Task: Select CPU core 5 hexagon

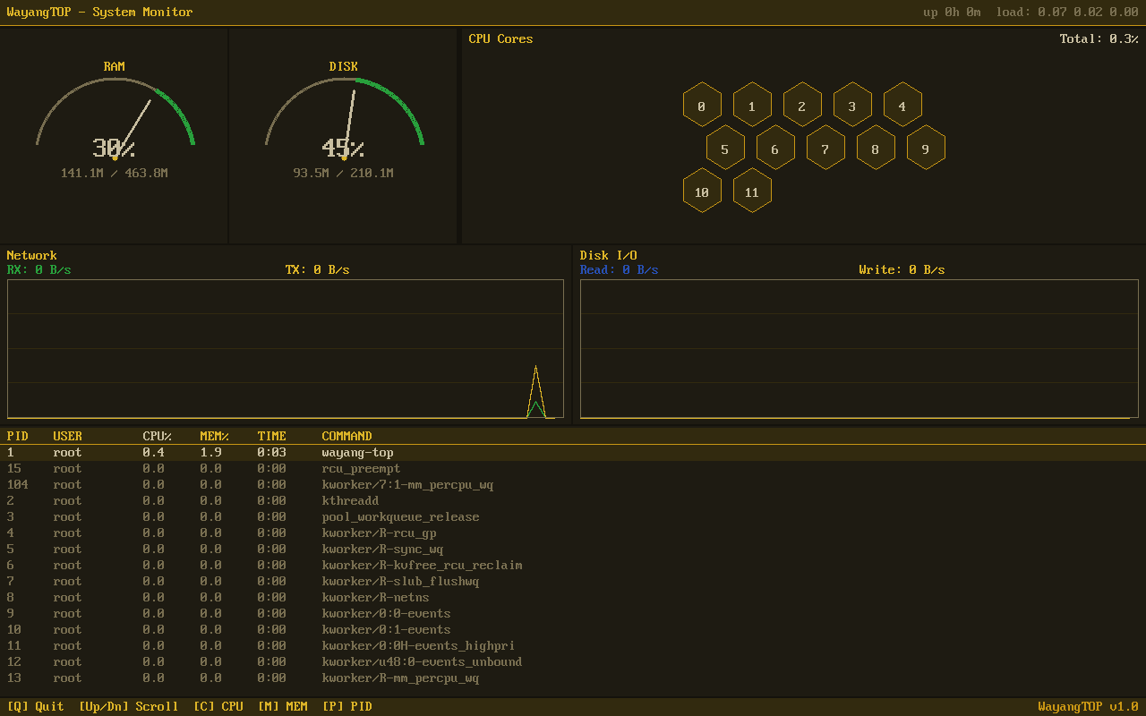Action: (x=725, y=149)
